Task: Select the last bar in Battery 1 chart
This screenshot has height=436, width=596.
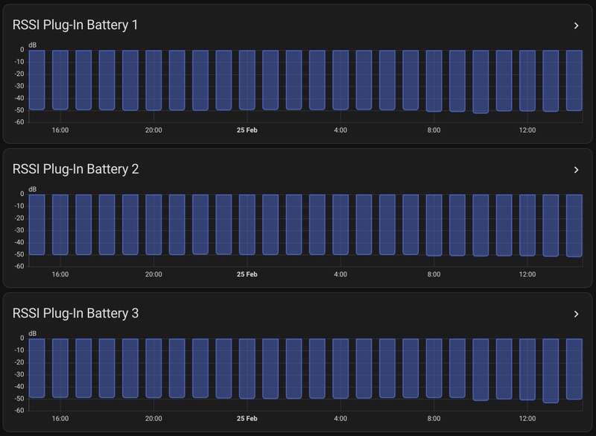Action: (x=574, y=80)
